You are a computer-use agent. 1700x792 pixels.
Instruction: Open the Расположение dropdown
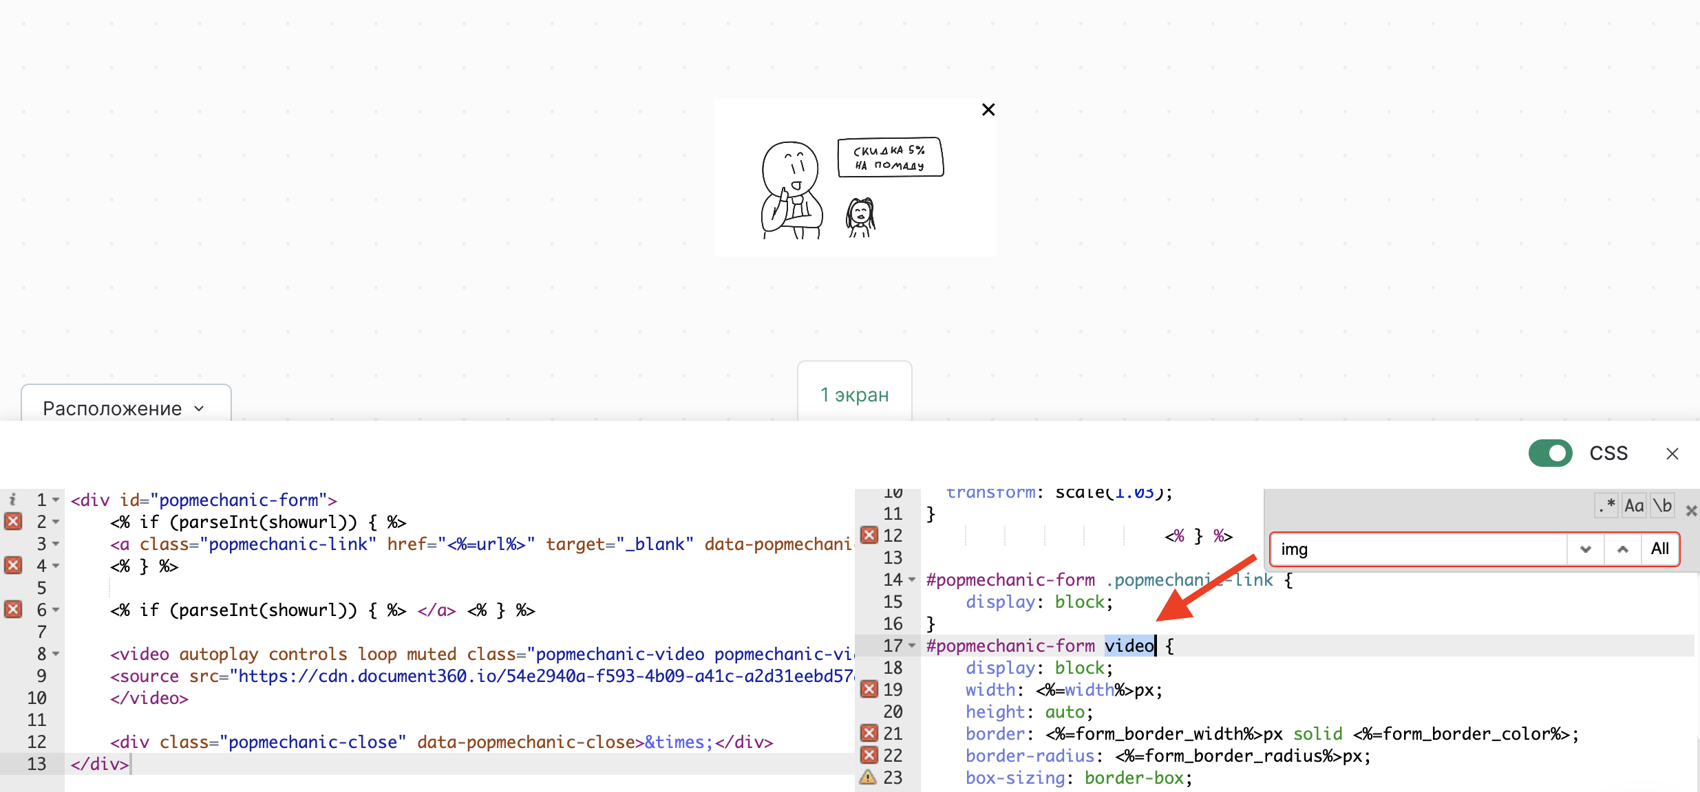point(126,407)
